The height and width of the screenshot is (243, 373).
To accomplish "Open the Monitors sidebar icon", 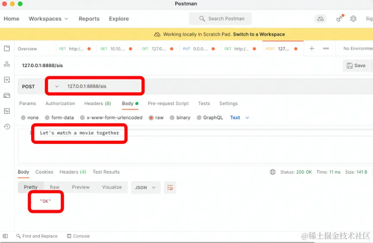I will [7, 111].
